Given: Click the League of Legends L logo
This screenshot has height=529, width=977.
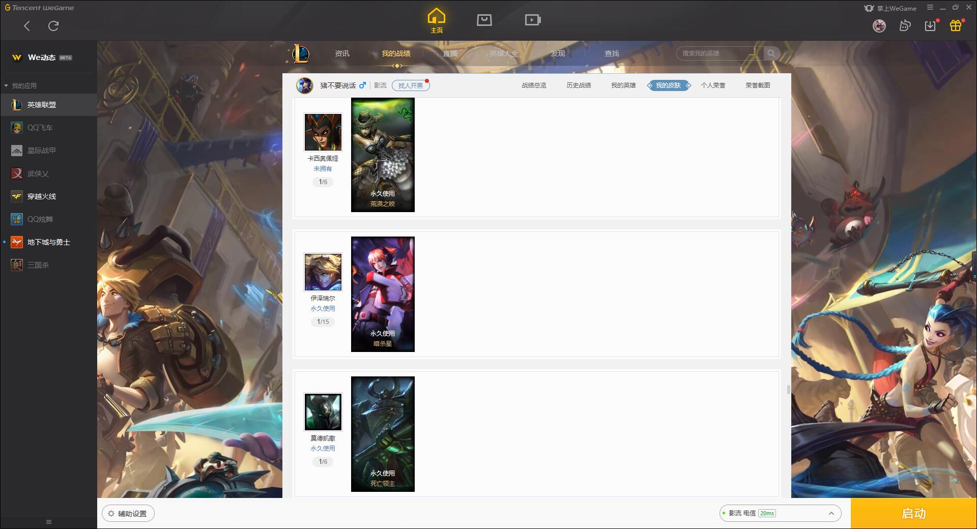Looking at the screenshot, I should click(301, 53).
